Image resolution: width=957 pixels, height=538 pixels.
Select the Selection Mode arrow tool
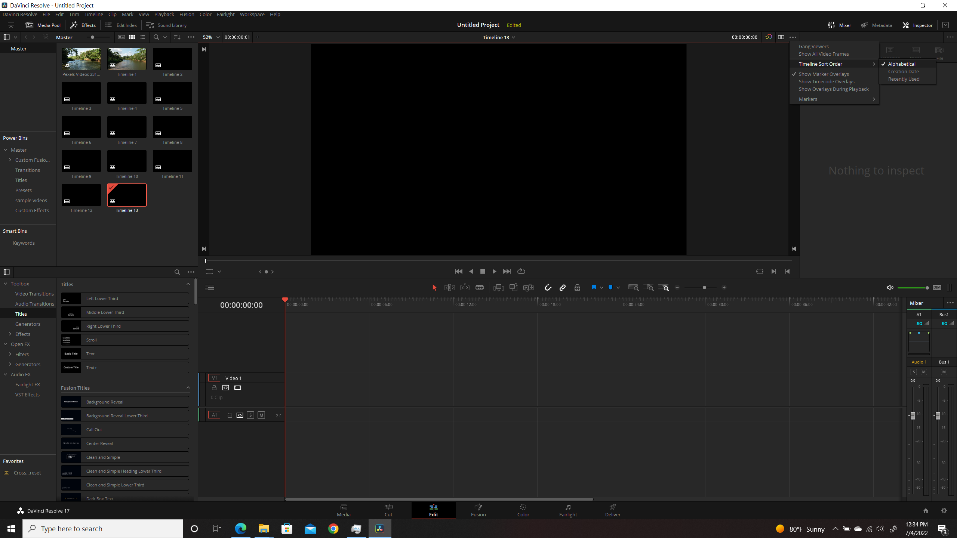pyautogui.click(x=434, y=287)
